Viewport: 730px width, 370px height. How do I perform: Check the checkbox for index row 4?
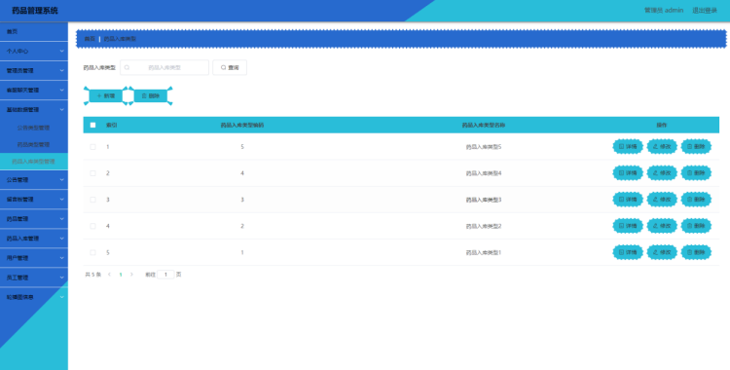tap(92, 226)
